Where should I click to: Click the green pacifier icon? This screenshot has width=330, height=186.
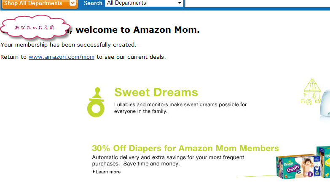pos(96,102)
